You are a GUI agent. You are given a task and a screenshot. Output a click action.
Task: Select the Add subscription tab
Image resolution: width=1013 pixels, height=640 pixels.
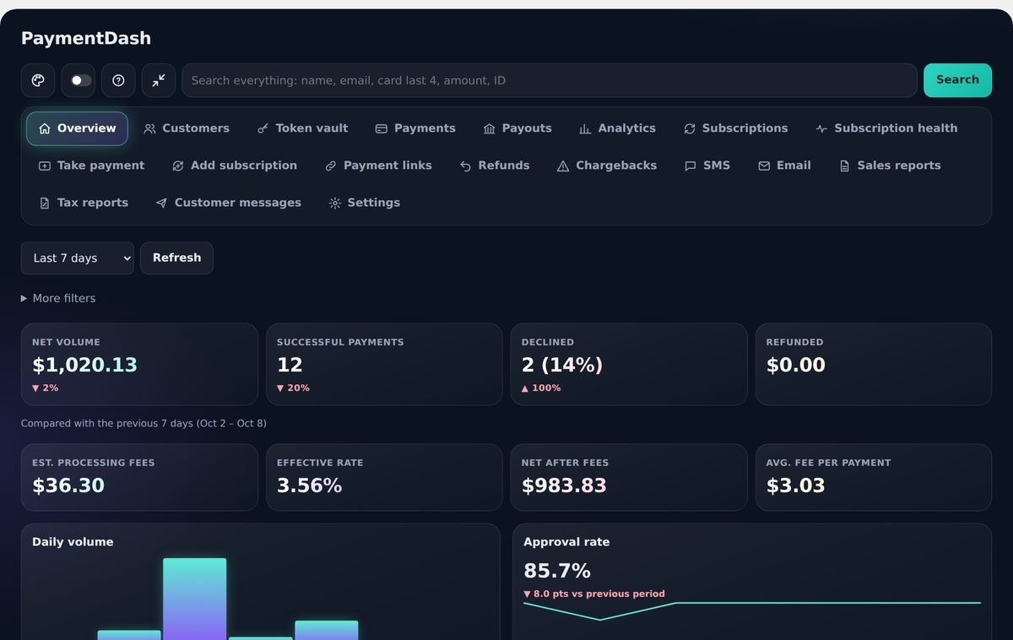235,165
